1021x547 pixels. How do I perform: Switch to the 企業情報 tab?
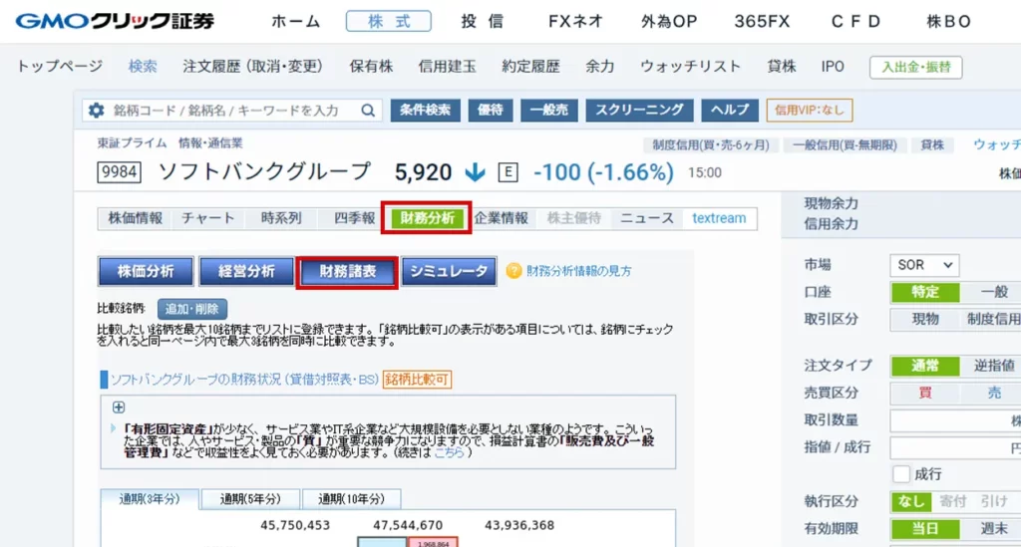tap(501, 218)
